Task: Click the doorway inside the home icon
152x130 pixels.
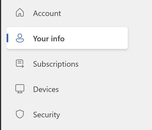Action: pyautogui.click(x=20, y=15)
